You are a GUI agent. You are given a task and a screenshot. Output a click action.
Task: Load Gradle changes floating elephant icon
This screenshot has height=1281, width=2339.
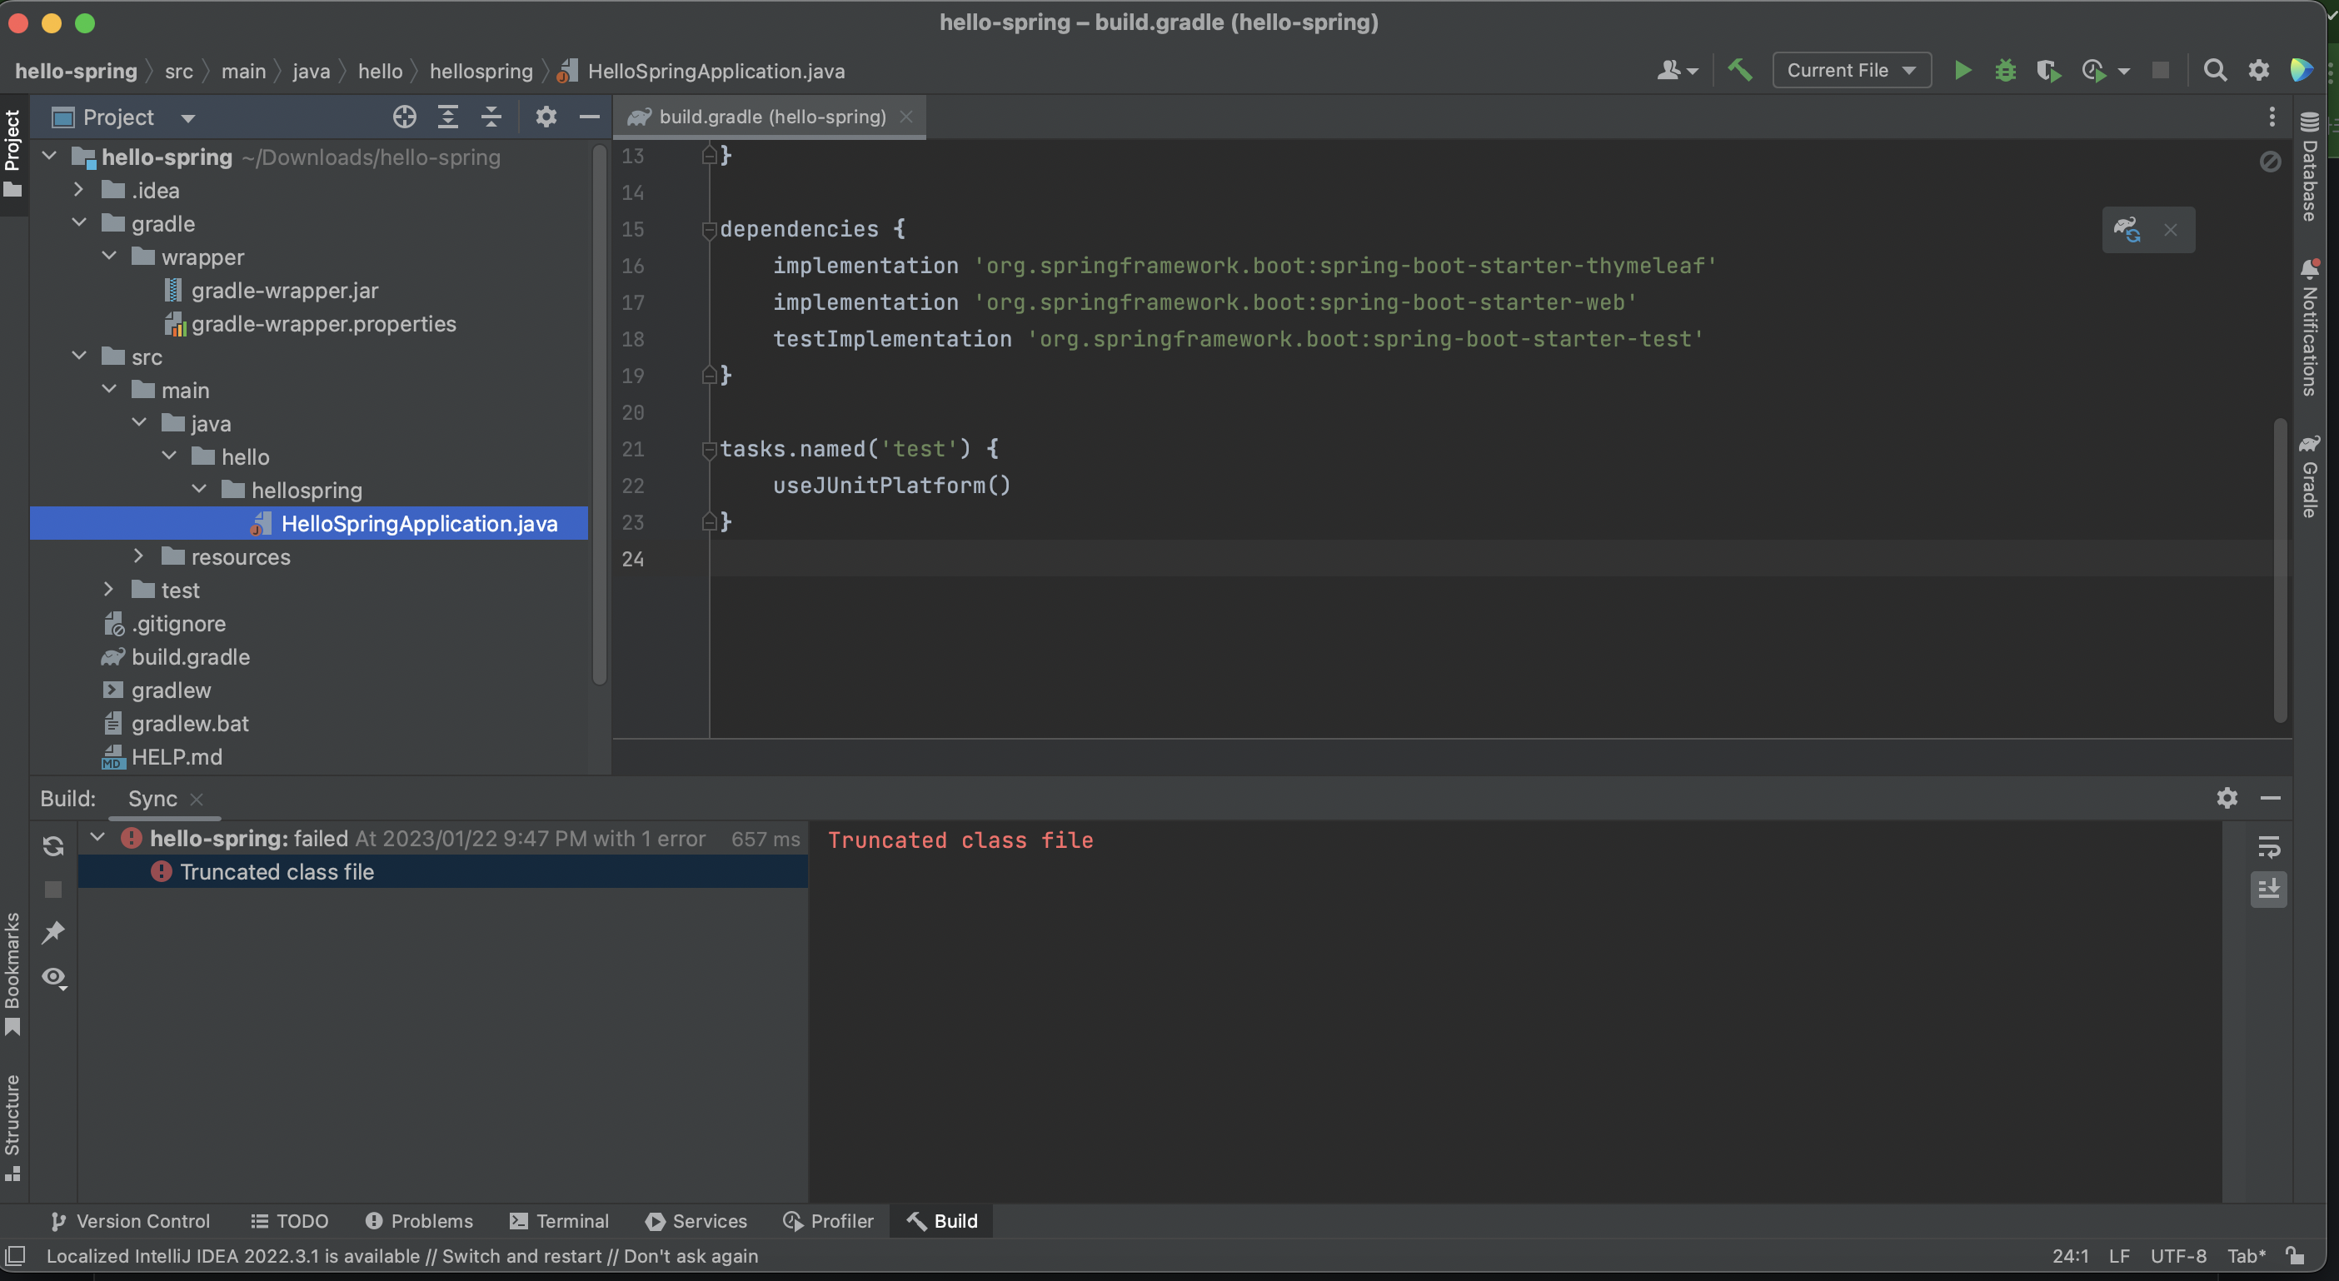point(2127,230)
